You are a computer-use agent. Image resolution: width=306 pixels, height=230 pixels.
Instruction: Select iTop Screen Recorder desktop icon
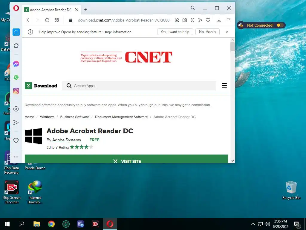tap(12, 192)
